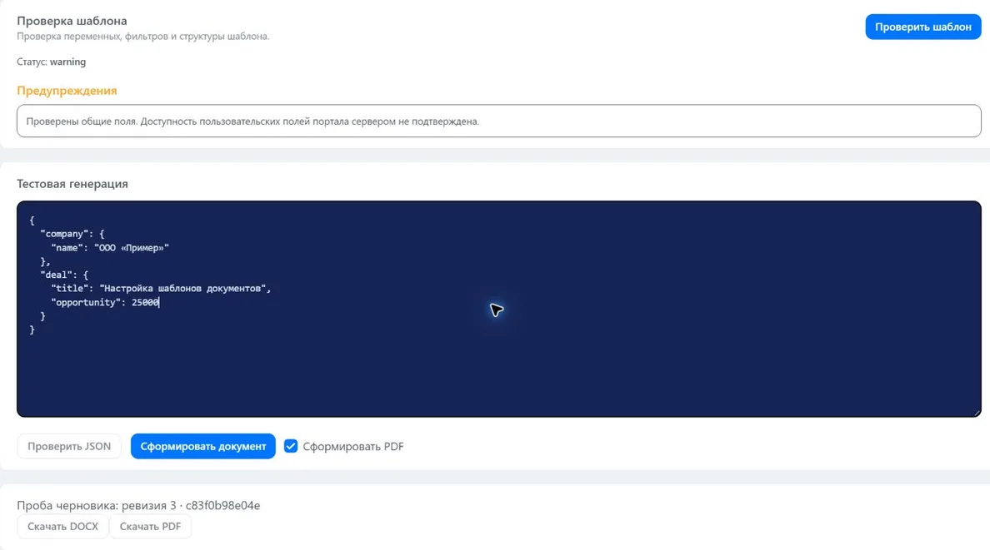Grab the editor resize handle corner
This screenshot has height=550, width=990.
(977, 413)
